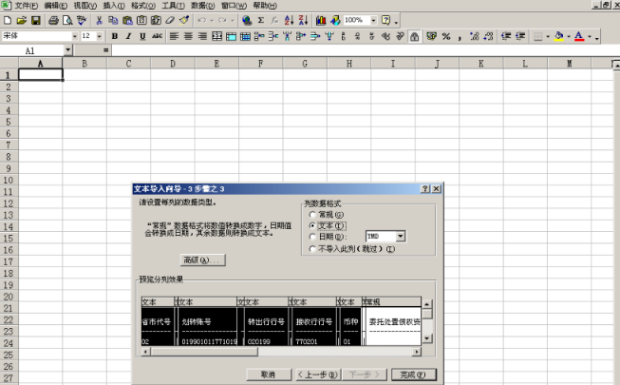Click the 高级(A)... advanced button

coord(202,260)
